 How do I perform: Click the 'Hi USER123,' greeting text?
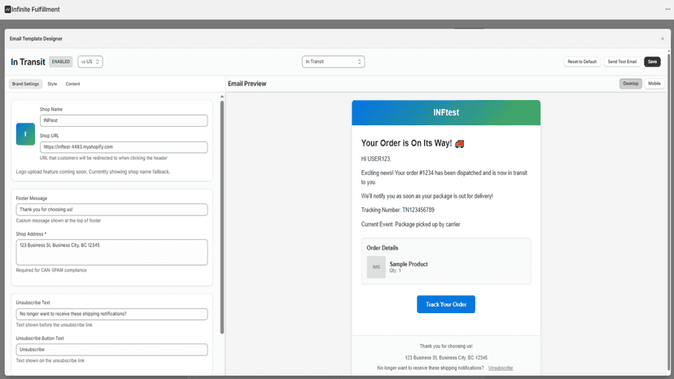(376, 159)
